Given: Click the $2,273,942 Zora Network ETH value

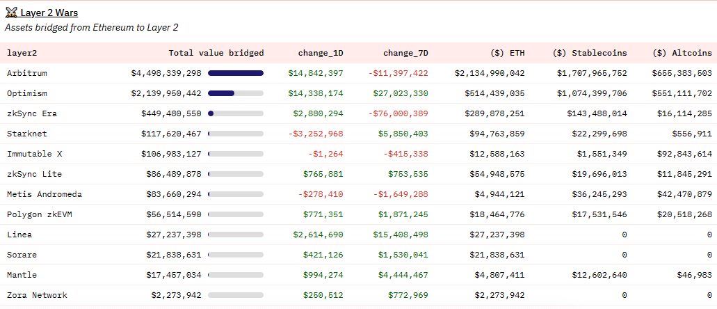Looking at the screenshot, I should point(500,295).
